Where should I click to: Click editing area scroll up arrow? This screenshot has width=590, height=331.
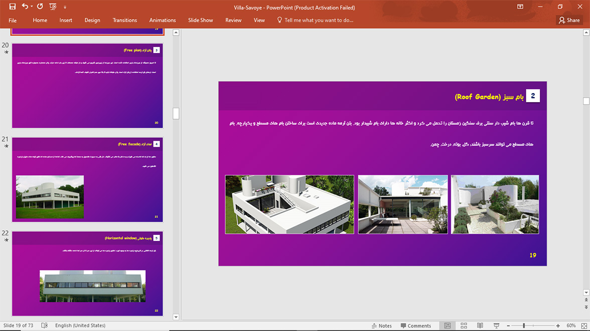tap(586, 33)
